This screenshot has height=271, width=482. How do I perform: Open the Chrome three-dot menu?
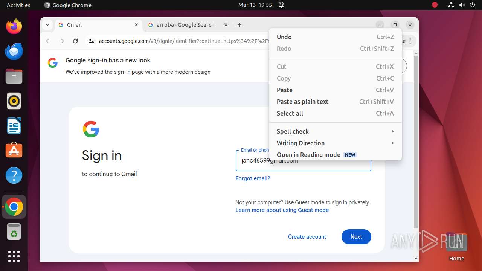410,41
